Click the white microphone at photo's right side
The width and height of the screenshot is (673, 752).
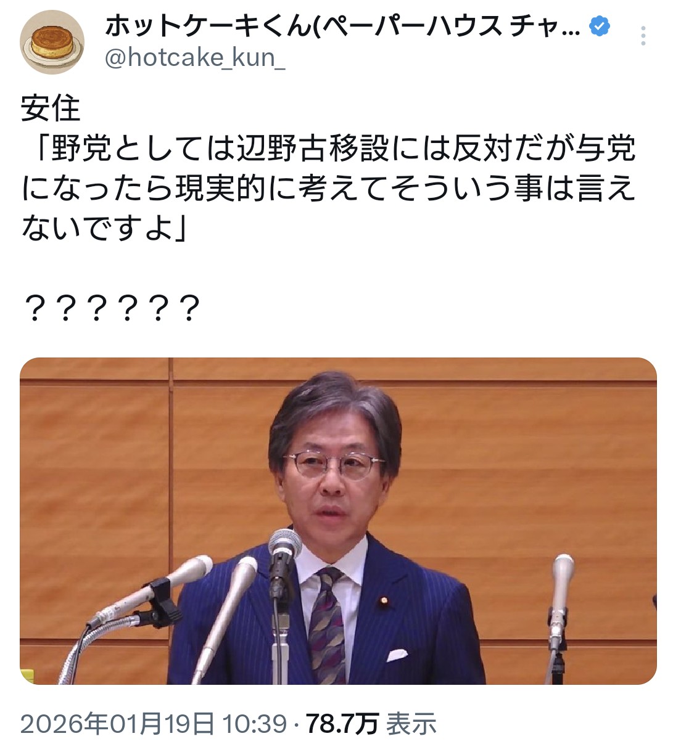point(561,592)
